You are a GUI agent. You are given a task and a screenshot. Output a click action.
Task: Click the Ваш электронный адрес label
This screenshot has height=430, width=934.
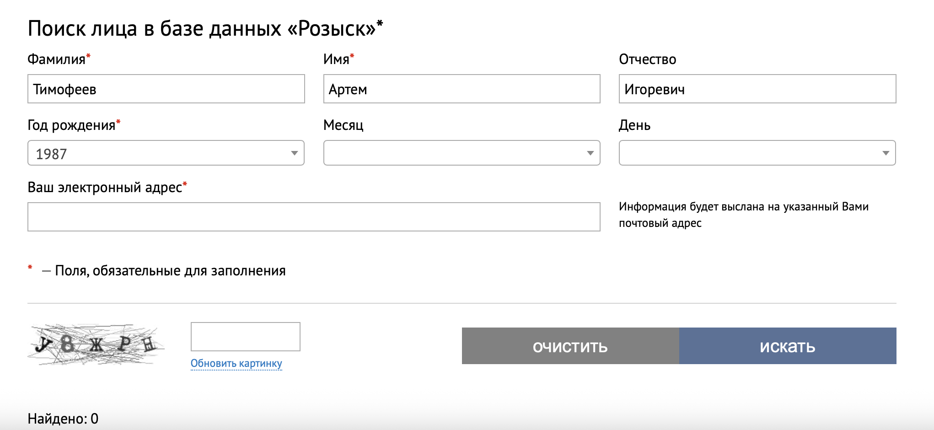pyautogui.click(x=107, y=188)
